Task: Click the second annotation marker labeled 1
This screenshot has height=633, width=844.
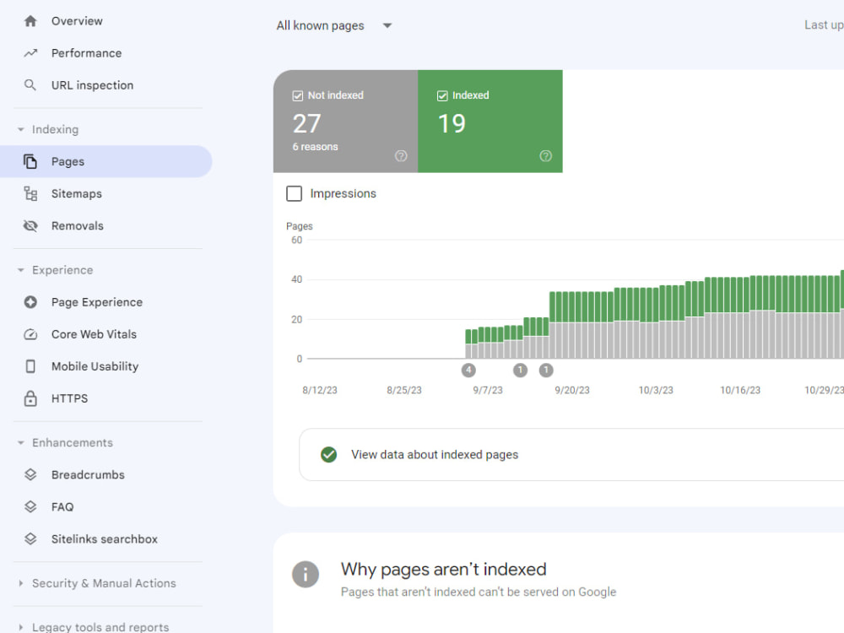Action: coord(546,371)
